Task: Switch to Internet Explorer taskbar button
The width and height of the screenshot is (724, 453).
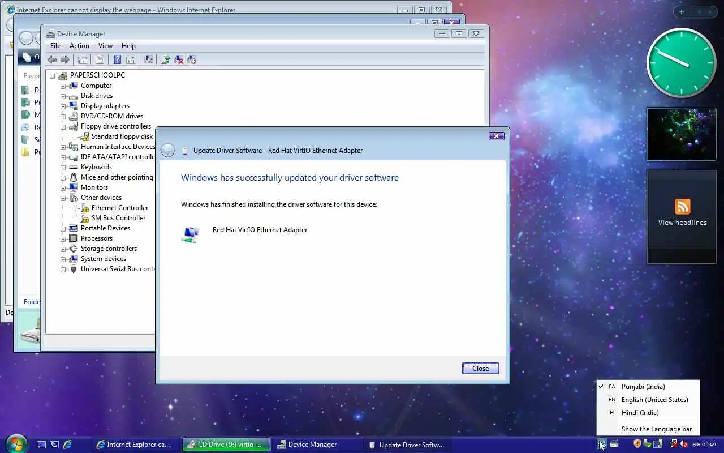Action: [135, 445]
